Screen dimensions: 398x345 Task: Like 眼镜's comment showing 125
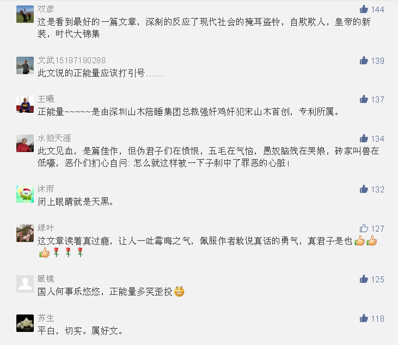(364, 279)
